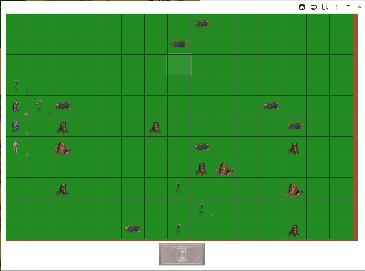
Task: Maximize the battlefield window
Action: click(x=348, y=7)
